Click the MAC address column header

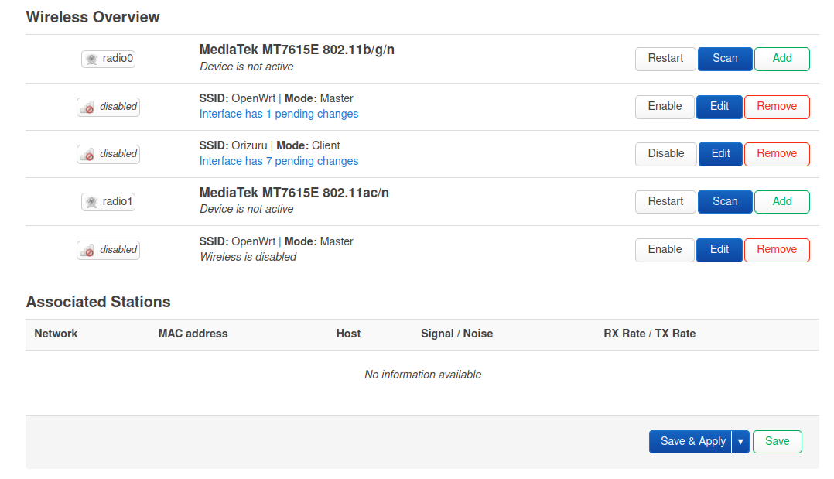pos(193,334)
